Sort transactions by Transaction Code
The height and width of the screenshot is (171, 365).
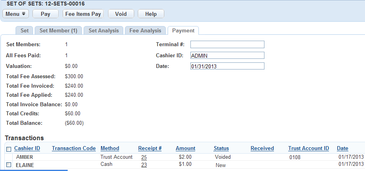[x=74, y=148]
